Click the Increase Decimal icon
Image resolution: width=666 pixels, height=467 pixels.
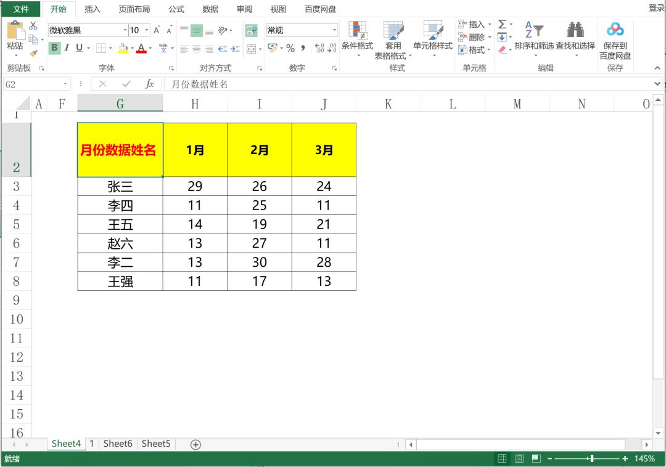point(319,47)
